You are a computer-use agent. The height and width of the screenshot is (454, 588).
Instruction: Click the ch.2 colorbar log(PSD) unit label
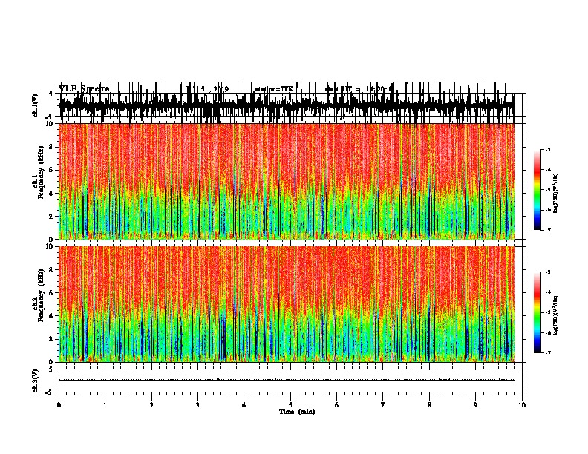(556, 316)
